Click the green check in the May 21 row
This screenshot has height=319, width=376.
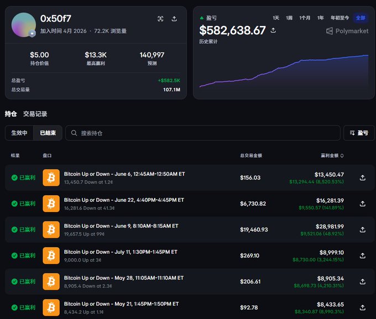coord(14,307)
